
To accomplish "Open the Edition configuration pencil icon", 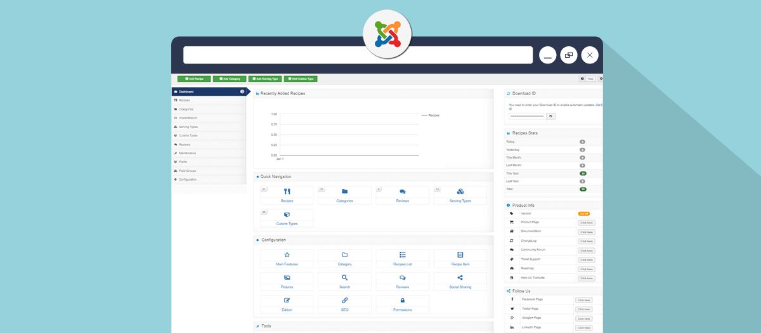I will [x=287, y=300].
